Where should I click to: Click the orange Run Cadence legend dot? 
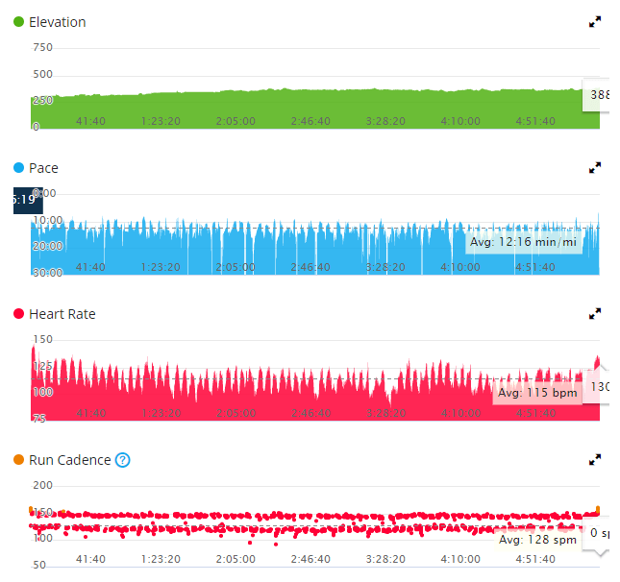pyautogui.click(x=18, y=460)
